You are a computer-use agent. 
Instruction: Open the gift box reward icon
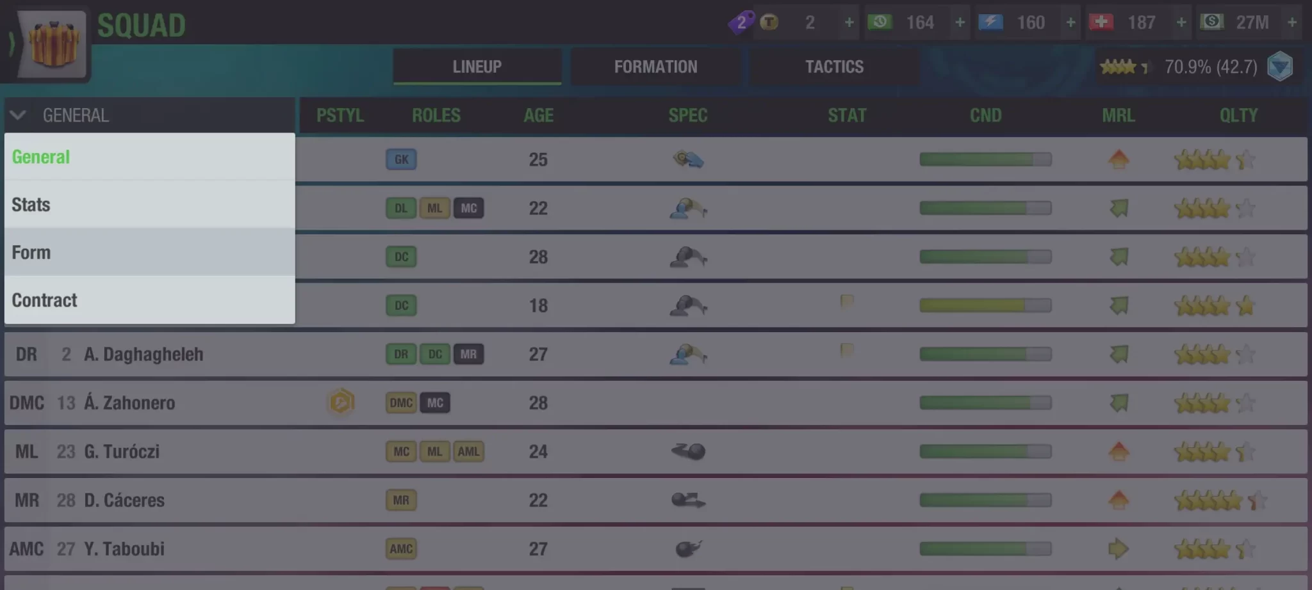click(54, 43)
